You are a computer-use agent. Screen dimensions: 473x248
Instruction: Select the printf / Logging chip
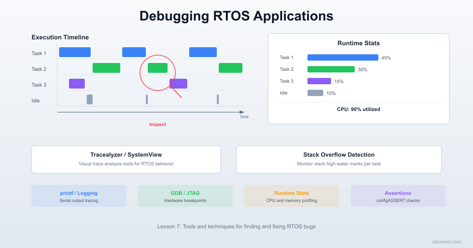tap(79, 196)
